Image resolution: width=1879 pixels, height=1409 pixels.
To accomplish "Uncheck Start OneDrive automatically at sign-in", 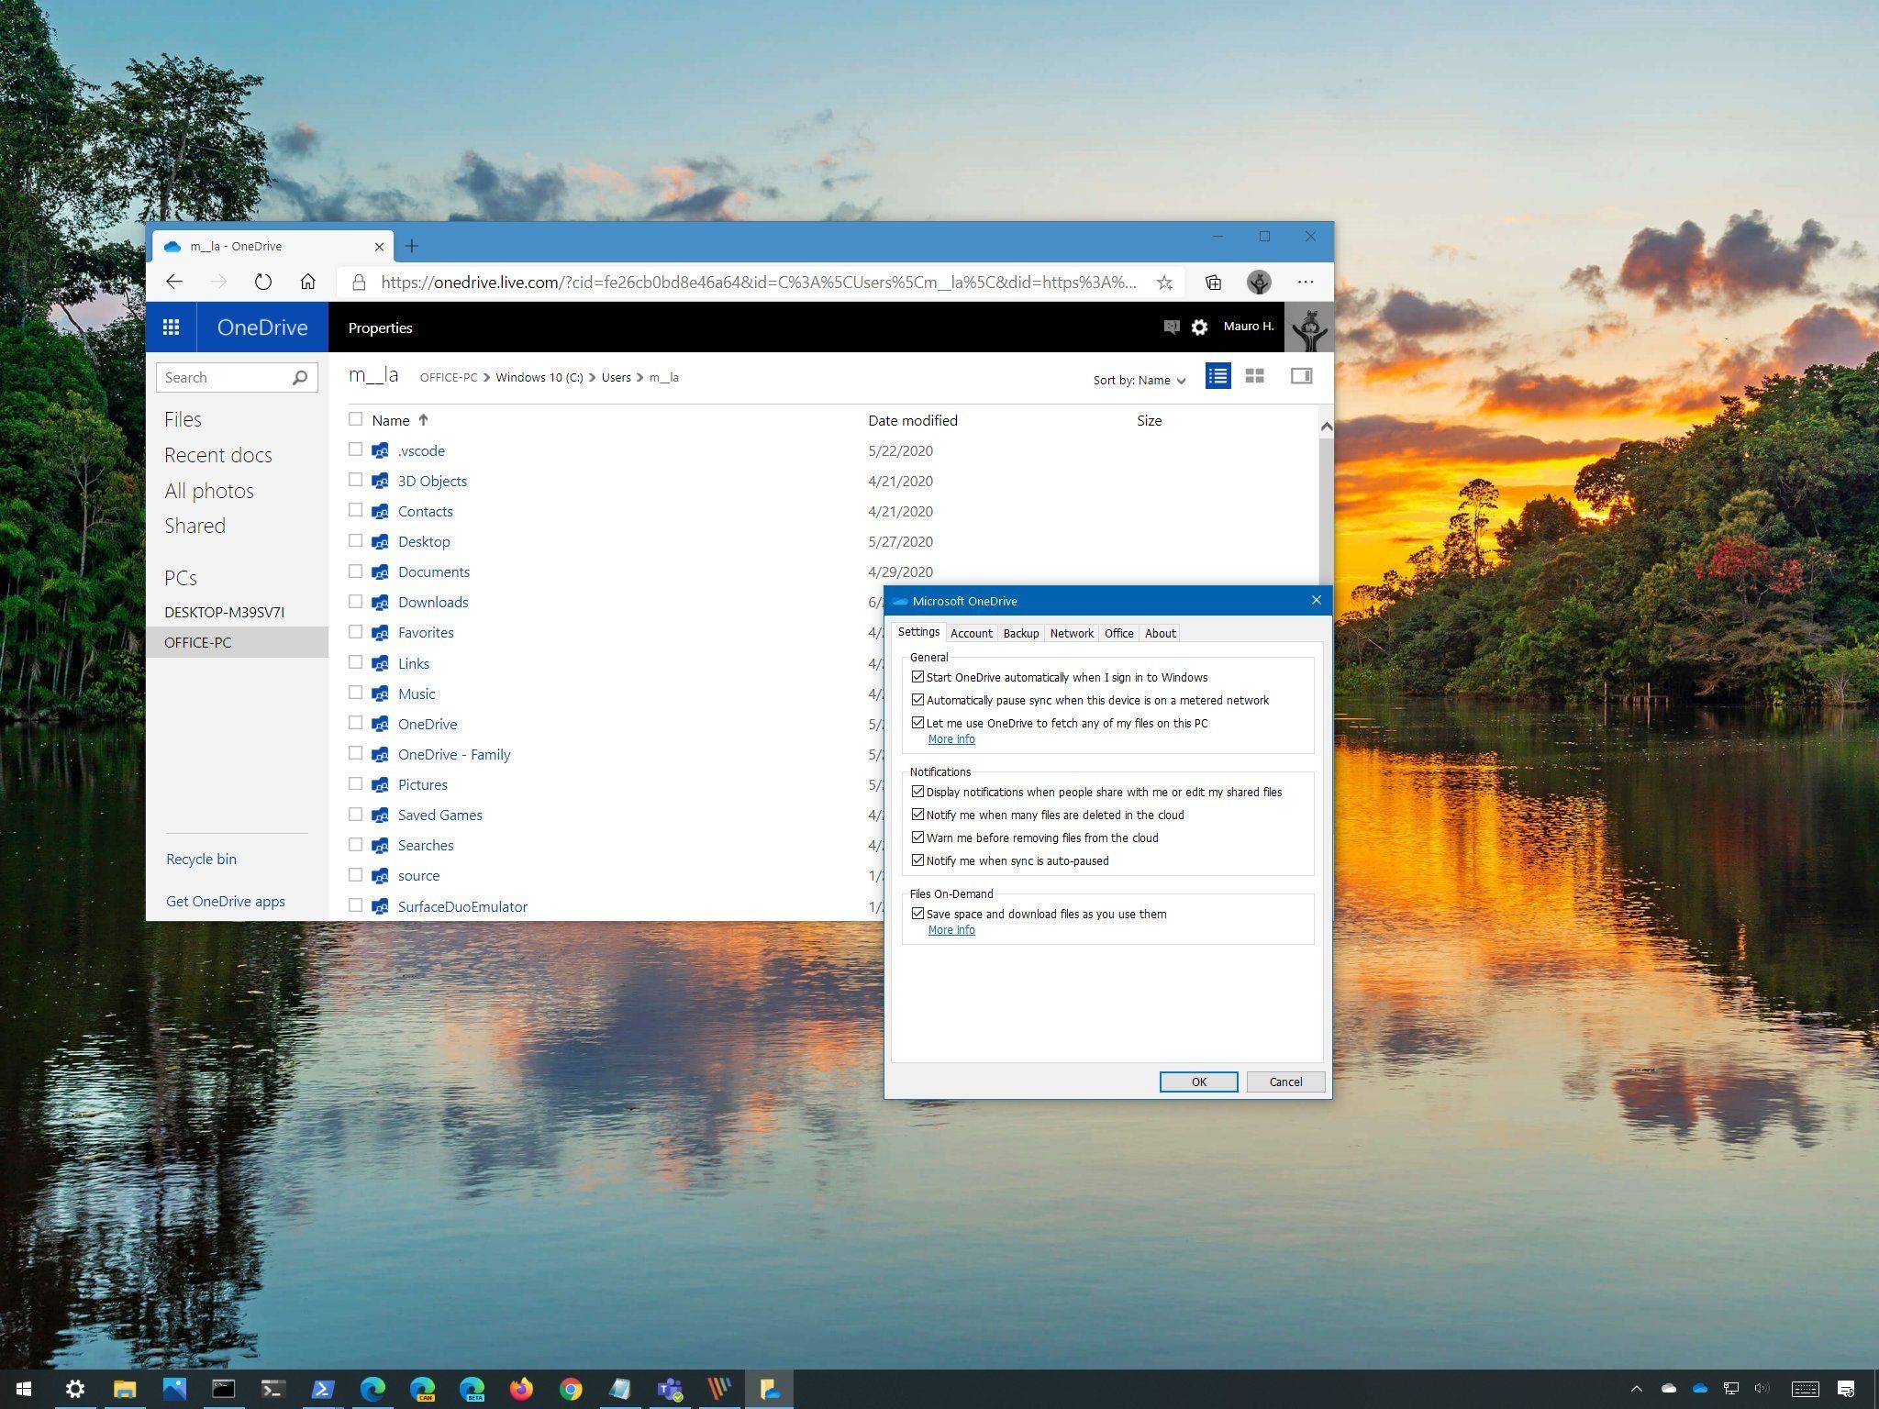I will pos(917,677).
